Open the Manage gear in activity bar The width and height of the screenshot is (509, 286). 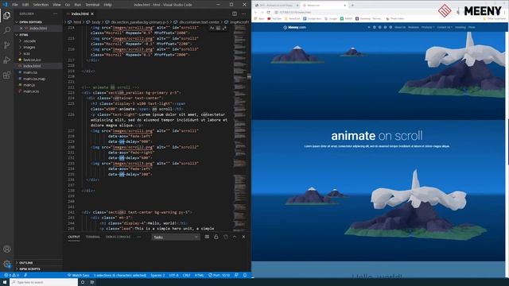[x=7, y=264]
